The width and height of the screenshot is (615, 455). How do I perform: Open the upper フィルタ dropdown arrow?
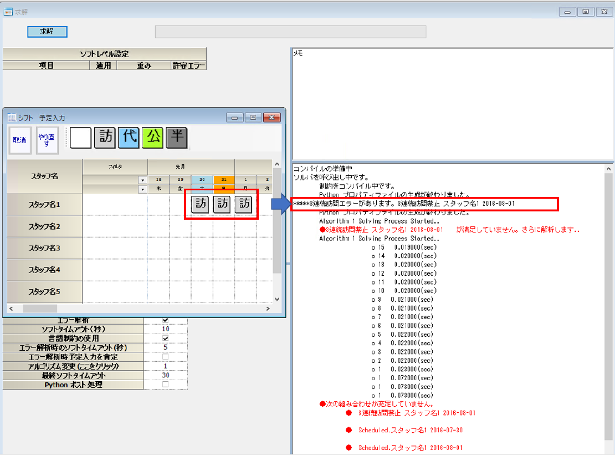click(x=142, y=180)
